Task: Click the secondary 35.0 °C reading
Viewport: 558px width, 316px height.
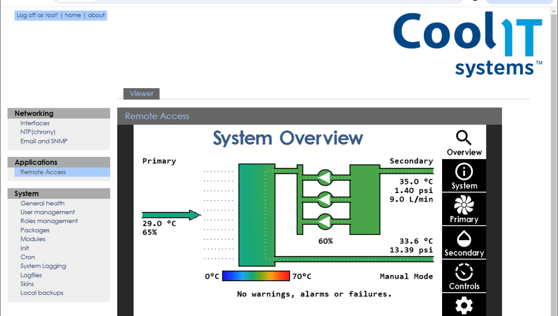Action: [x=416, y=182]
